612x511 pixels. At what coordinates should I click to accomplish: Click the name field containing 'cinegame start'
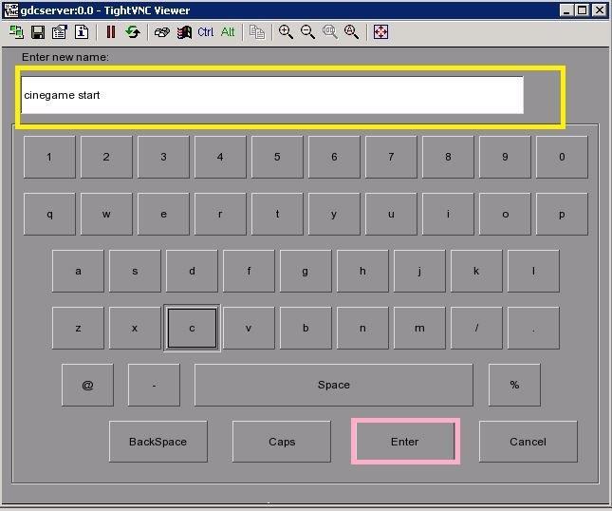coord(272,95)
